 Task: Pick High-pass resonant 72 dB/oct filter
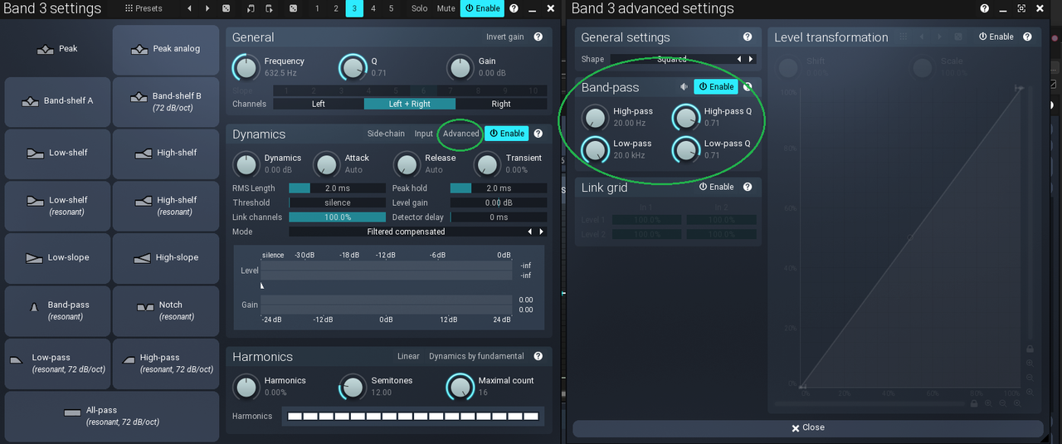166,363
